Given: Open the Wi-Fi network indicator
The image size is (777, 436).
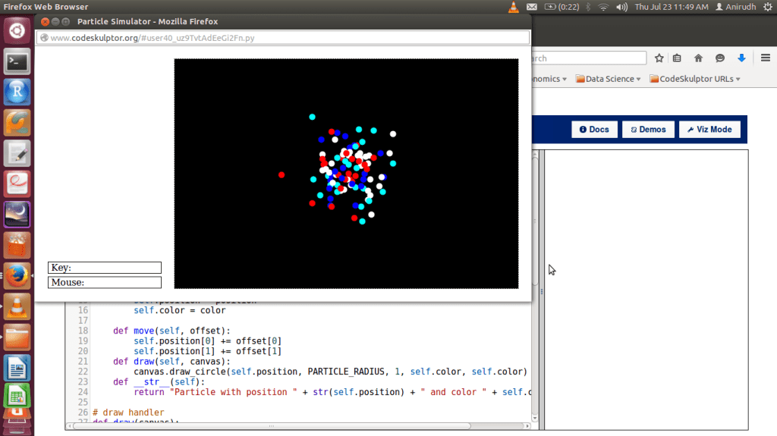Looking at the screenshot, I should [x=603, y=7].
